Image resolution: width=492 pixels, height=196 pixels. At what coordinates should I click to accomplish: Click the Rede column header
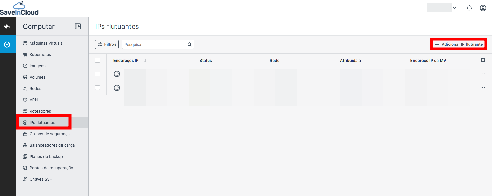(275, 61)
